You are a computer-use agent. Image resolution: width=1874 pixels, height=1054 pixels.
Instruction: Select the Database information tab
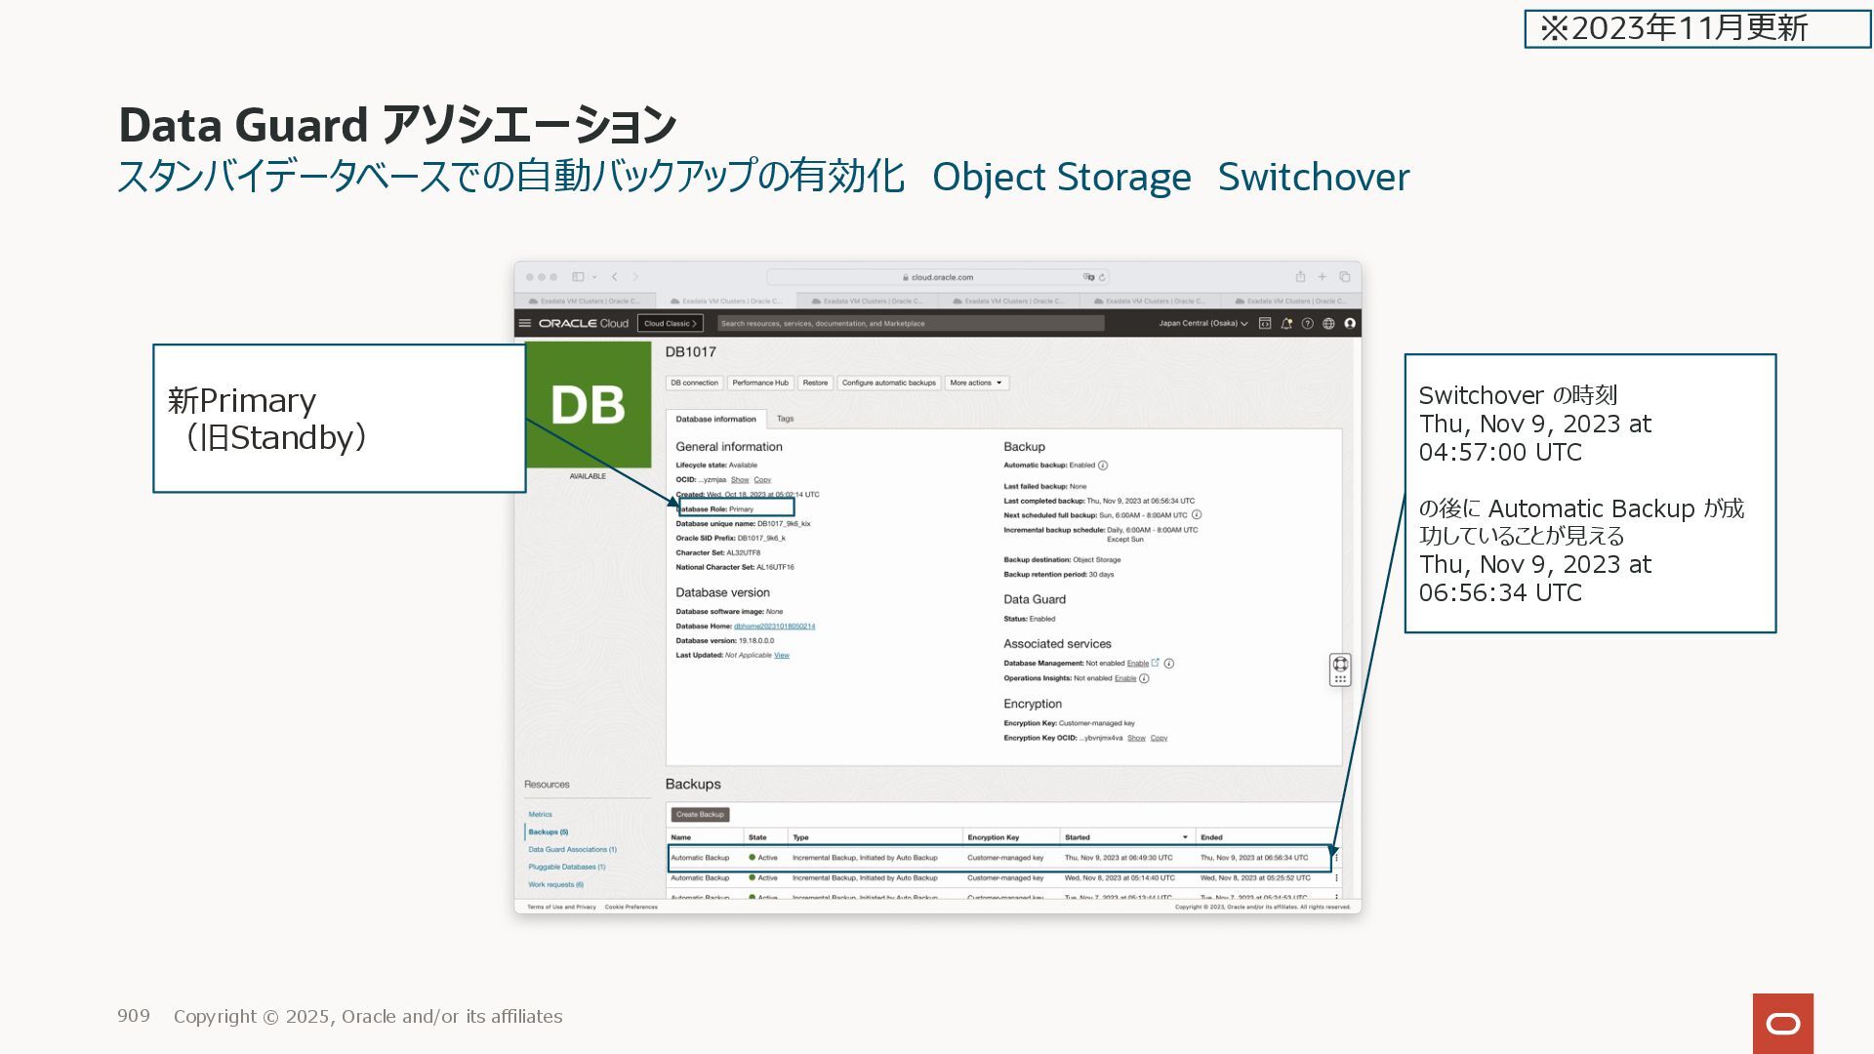(x=715, y=419)
